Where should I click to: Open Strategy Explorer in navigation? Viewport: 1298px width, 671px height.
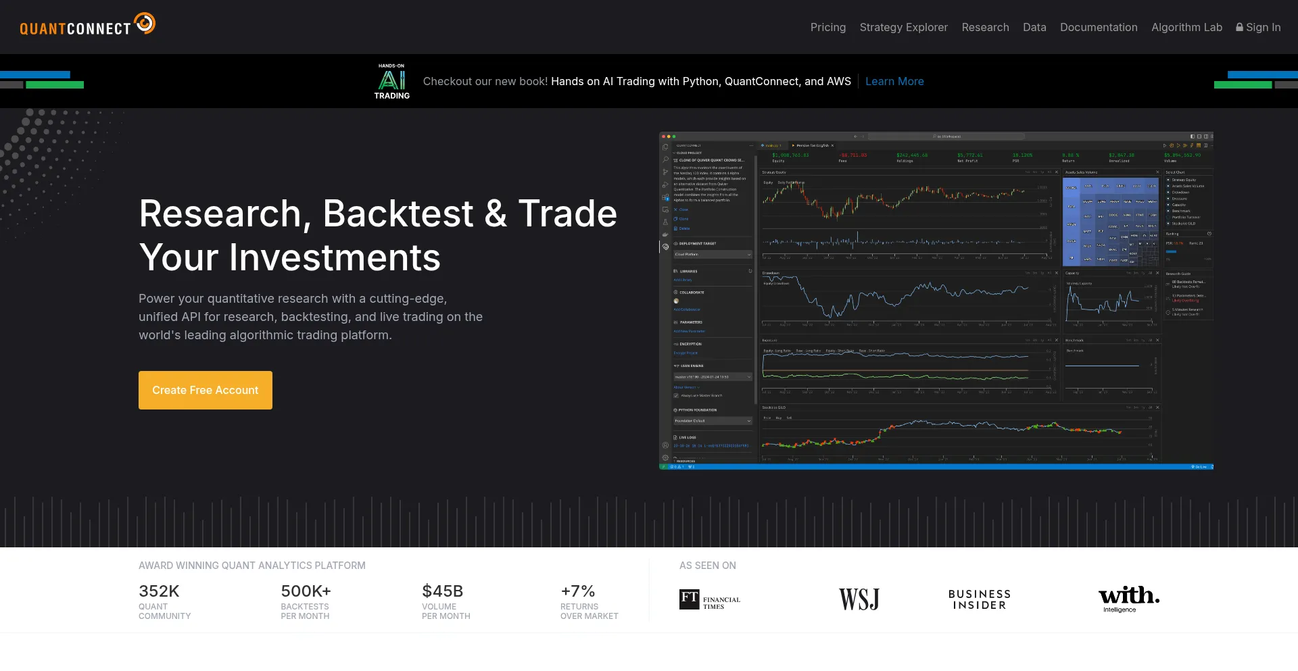point(903,27)
